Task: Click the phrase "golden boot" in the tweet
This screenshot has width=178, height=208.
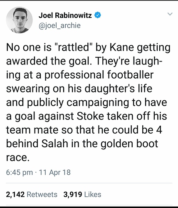Action: [129, 144]
